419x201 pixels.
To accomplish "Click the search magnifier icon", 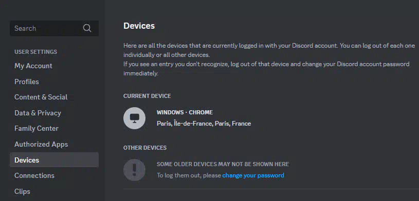I will pos(87,28).
